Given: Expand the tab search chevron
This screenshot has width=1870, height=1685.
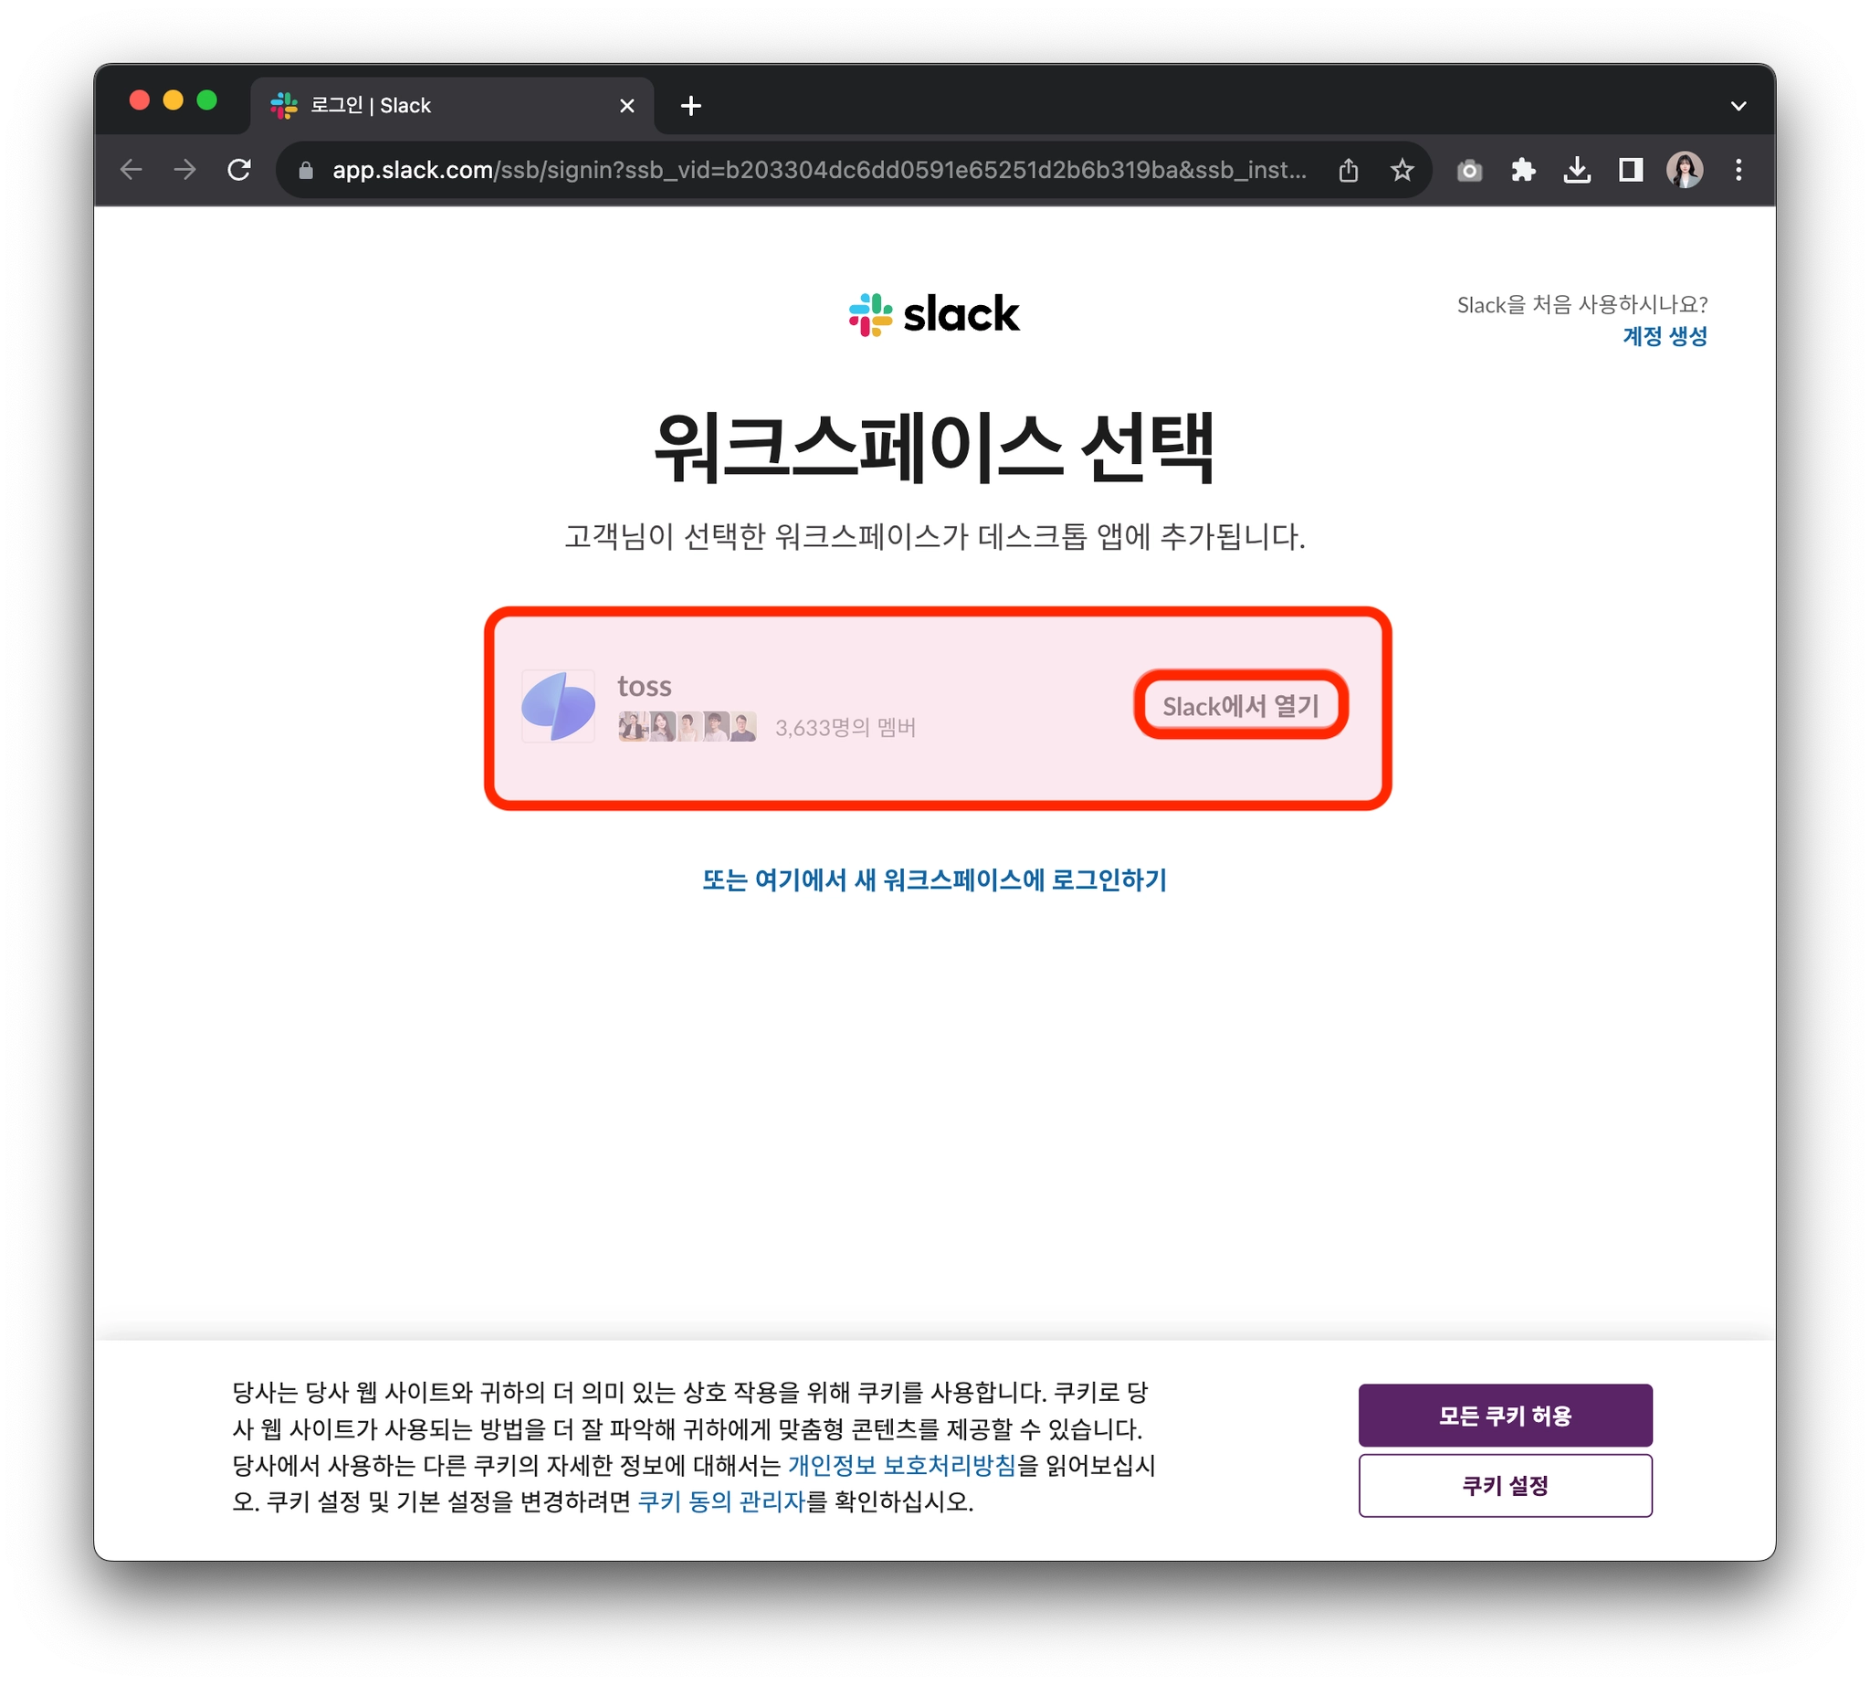Looking at the screenshot, I should [x=1738, y=106].
